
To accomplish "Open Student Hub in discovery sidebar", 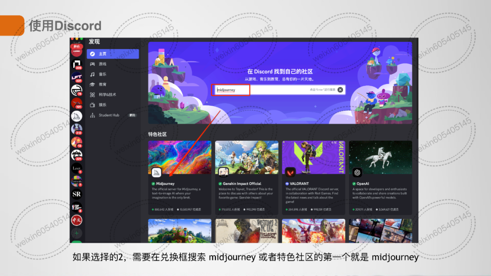I will point(113,115).
